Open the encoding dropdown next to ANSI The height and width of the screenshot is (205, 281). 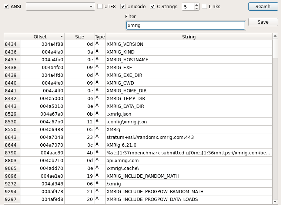[60, 7]
